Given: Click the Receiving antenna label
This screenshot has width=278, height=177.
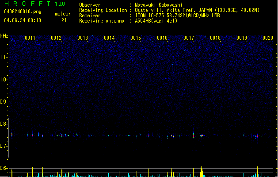Looking at the screenshot, I should coord(102,21).
